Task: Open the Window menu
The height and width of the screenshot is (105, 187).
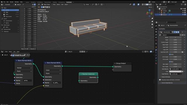Action: click(x=17, y=2)
